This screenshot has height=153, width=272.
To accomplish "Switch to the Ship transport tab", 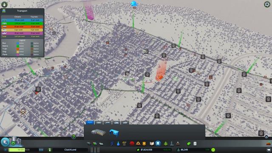I will 116,122.
